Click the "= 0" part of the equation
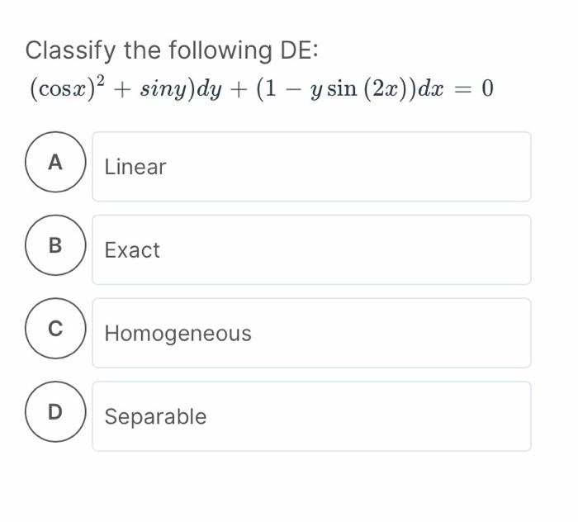Viewport: 578px width, 522px height. point(476,89)
